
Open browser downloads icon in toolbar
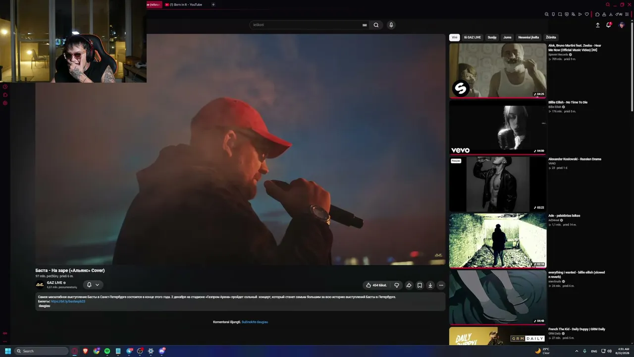tap(611, 14)
